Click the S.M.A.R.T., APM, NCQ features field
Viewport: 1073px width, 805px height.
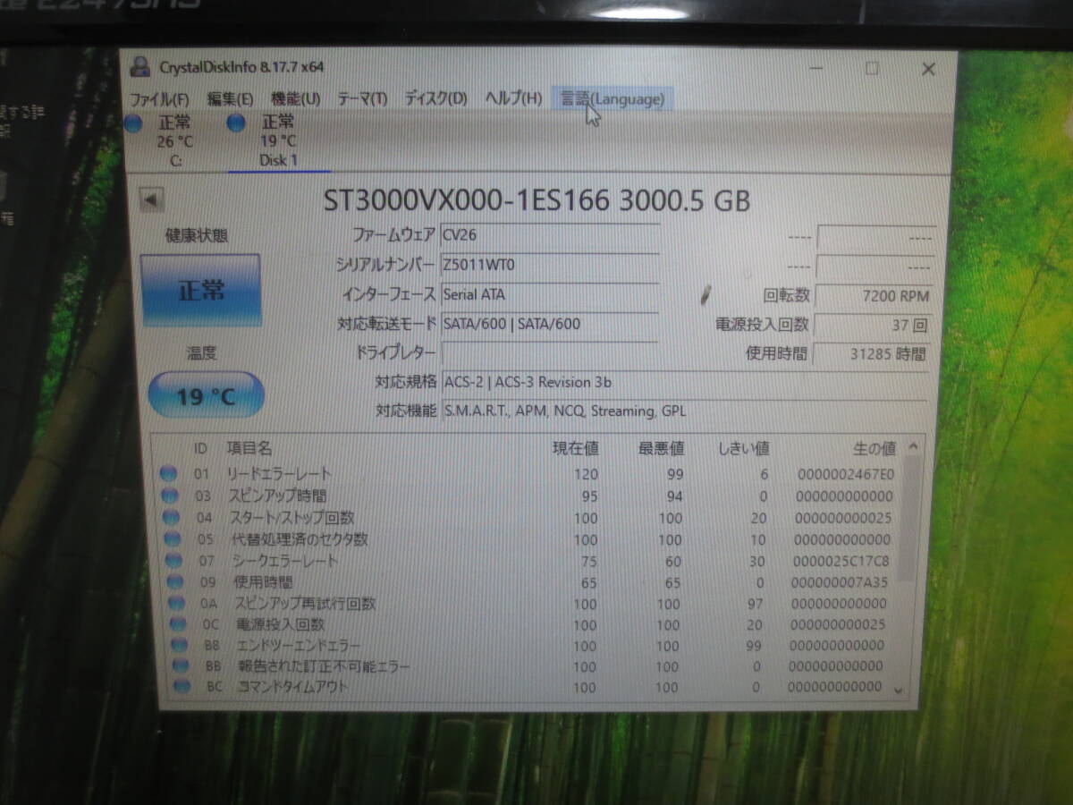click(x=686, y=411)
